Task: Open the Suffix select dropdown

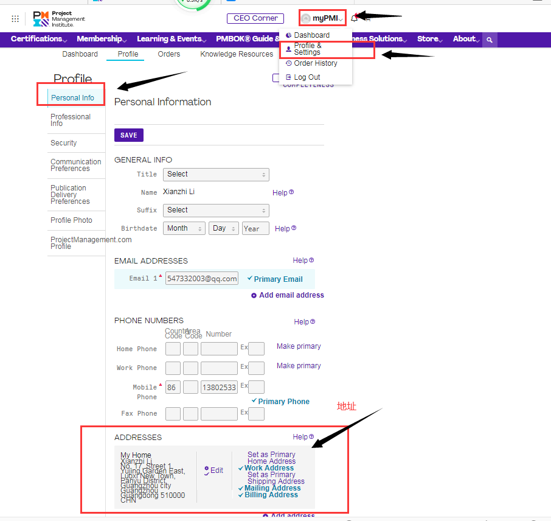Action: 216,211
